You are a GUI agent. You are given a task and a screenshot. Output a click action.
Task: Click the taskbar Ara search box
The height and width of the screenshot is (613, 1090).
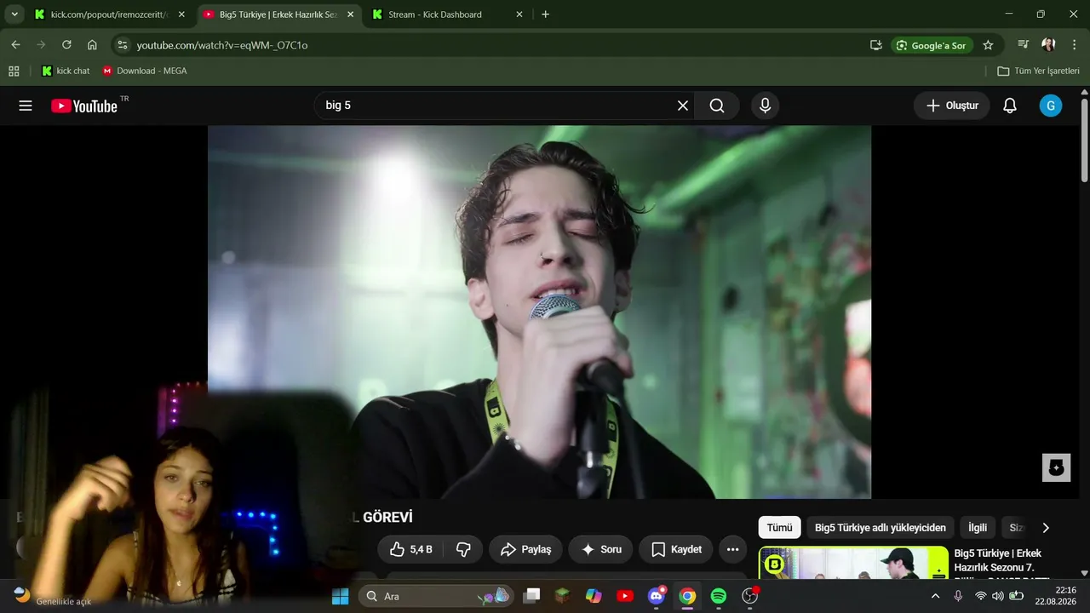[436, 596]
